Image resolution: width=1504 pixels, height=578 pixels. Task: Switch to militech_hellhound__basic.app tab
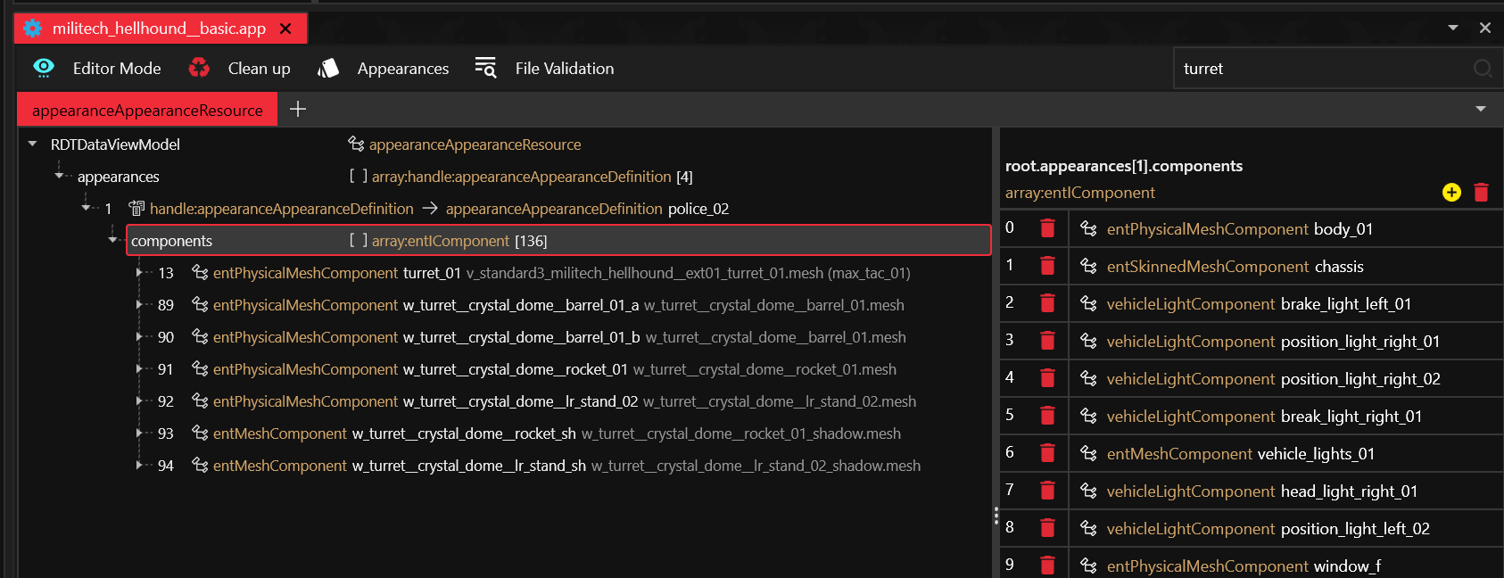(159, 29)
